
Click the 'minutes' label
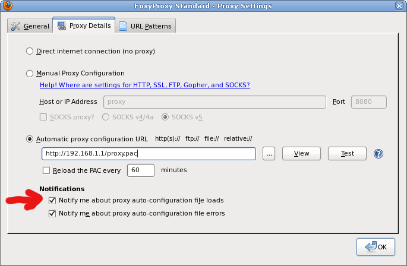[x=174, y=170]
